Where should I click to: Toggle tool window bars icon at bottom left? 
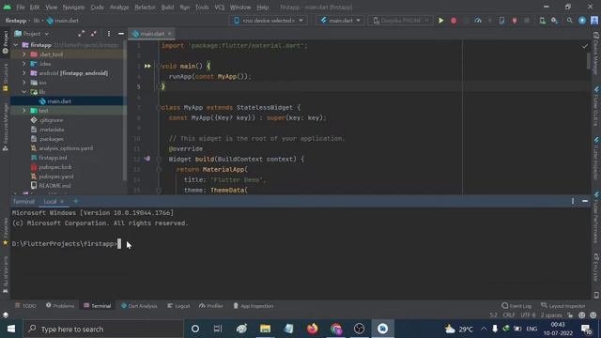point(6,315)
